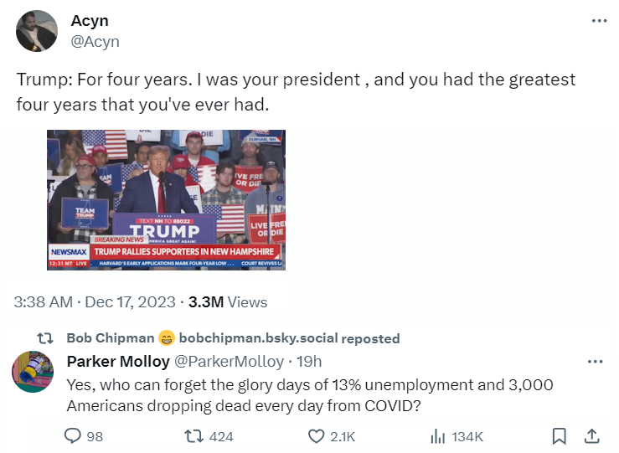Open more options on Parker Molloy's reply
The width and height of the screenshot is (619, 453).
pos(595,362)
